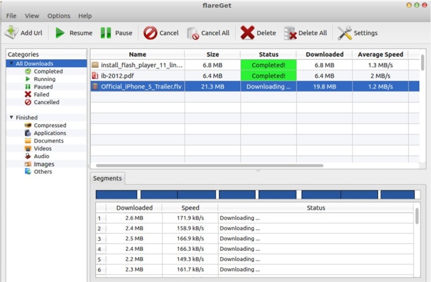This screenshot has height=282, width=431.
Task: Click the install_flash_player package file icon
Action: (95, 65)
